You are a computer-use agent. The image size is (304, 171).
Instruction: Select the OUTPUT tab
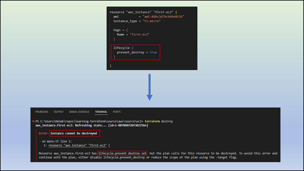(58, 112)
